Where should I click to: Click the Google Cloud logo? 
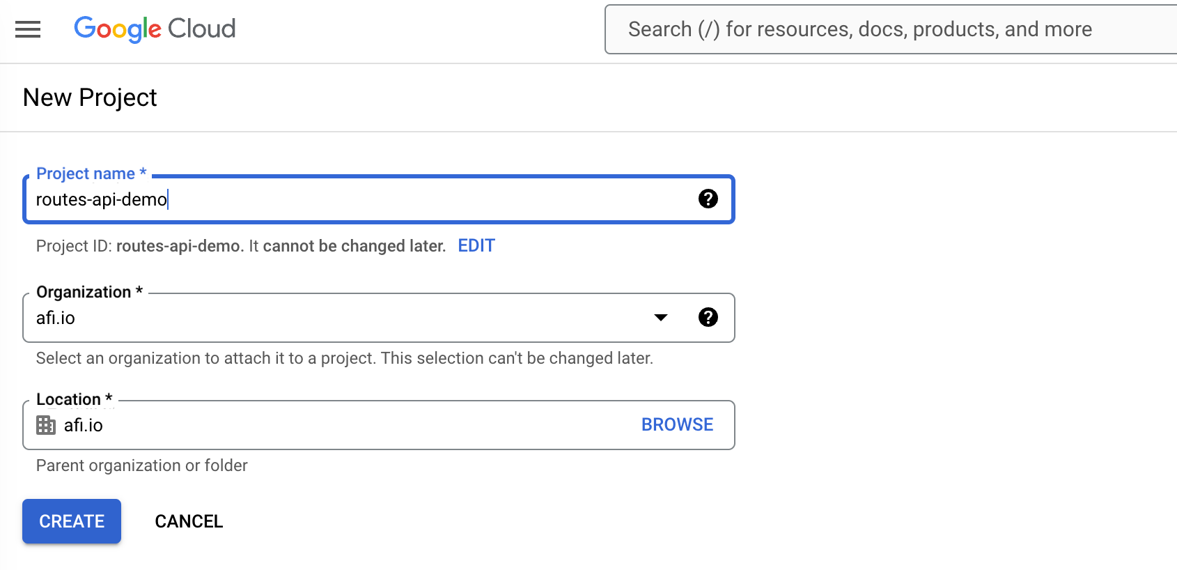155,29
